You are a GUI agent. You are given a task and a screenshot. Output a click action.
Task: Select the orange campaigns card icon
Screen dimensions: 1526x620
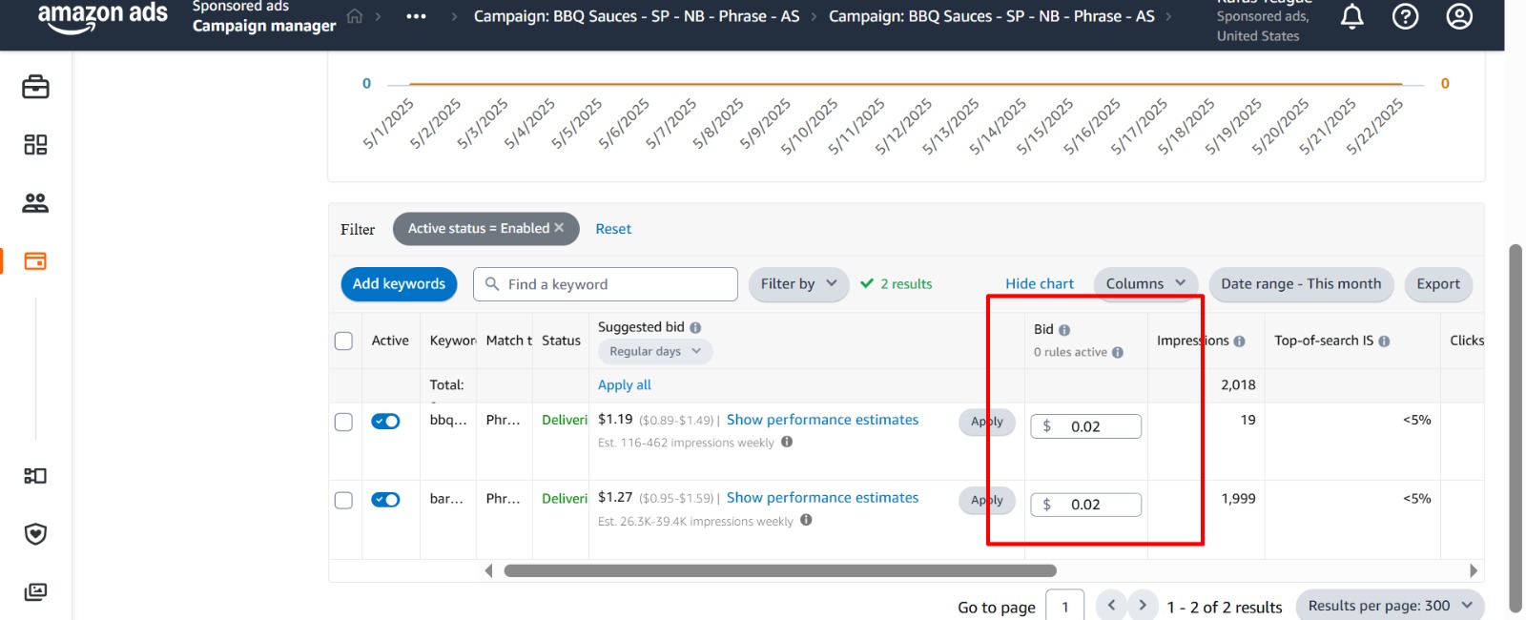[35, 261]
